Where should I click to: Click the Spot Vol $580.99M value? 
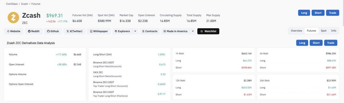point(105,21)
